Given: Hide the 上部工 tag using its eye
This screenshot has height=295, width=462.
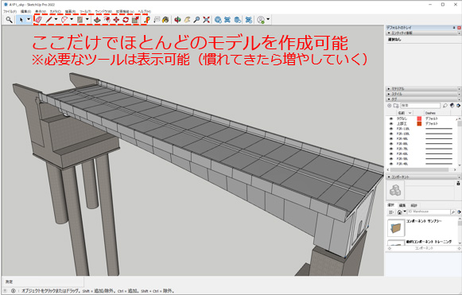Looking at the screenshot, I should coord(391,123).
